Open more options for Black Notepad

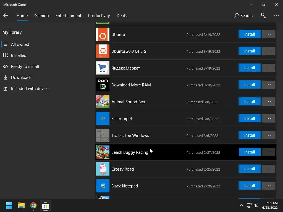(268, 186)
